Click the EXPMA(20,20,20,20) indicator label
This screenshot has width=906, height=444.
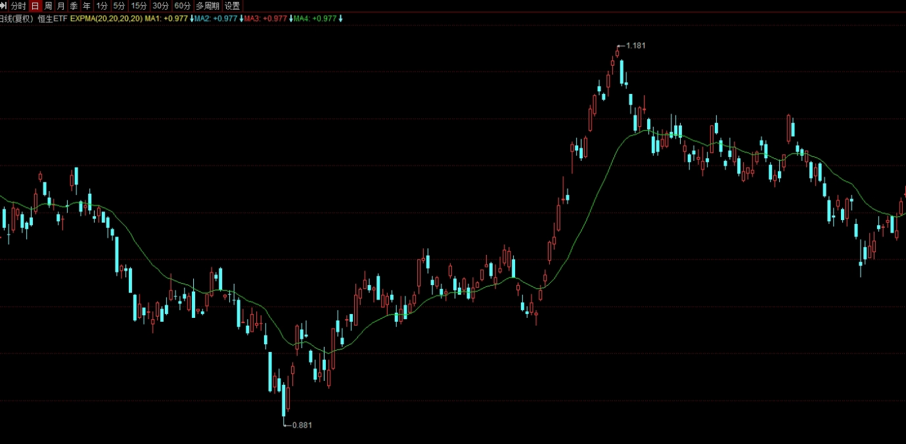(106, 18)
